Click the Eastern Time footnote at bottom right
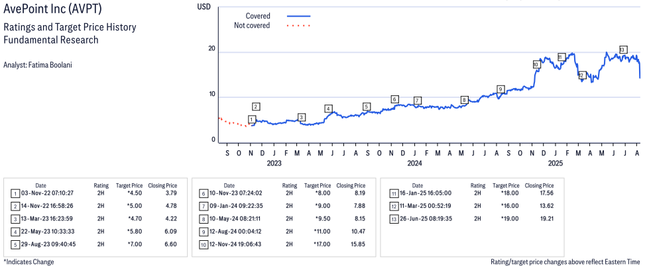The width and height of the screenshot is (647, 266). click(565, 261)
